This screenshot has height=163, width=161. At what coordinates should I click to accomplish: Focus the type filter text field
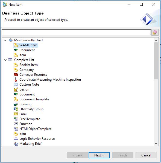tap(76, 32)
